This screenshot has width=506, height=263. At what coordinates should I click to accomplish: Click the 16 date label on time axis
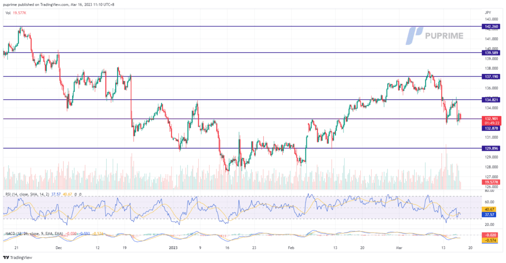pyautogui.click(x=227, y=248)
